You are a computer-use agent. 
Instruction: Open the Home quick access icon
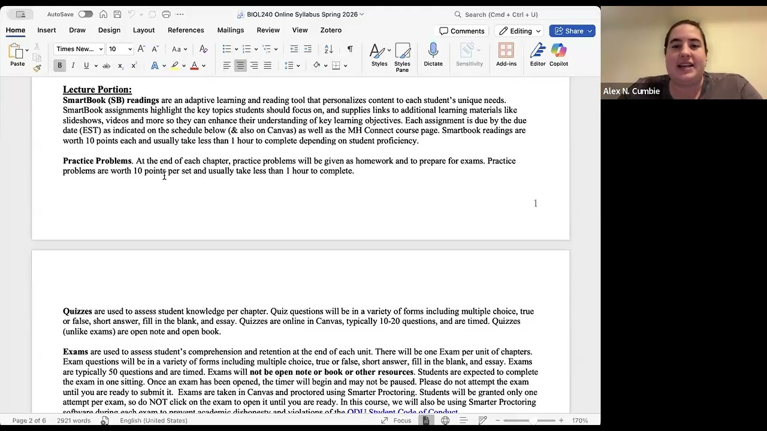tap(104, 14)
